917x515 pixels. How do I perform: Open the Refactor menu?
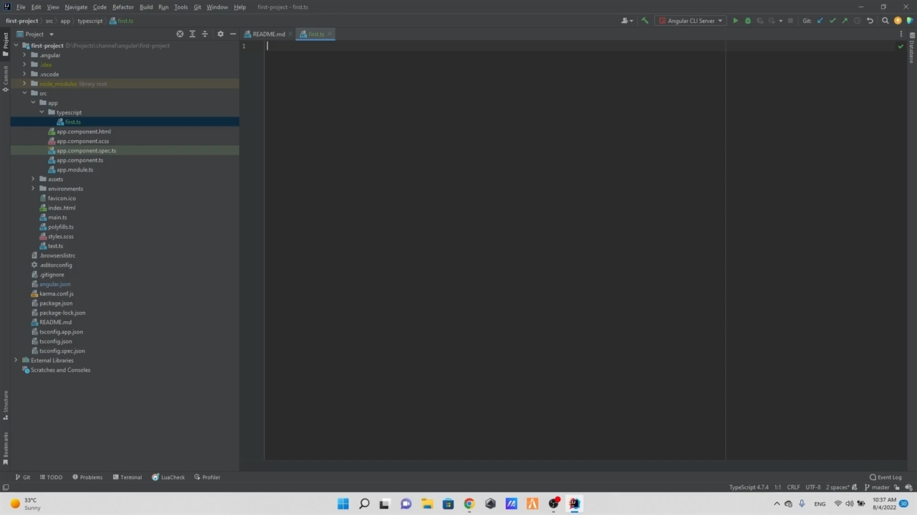pyautogui.click(x=123, y=7)
